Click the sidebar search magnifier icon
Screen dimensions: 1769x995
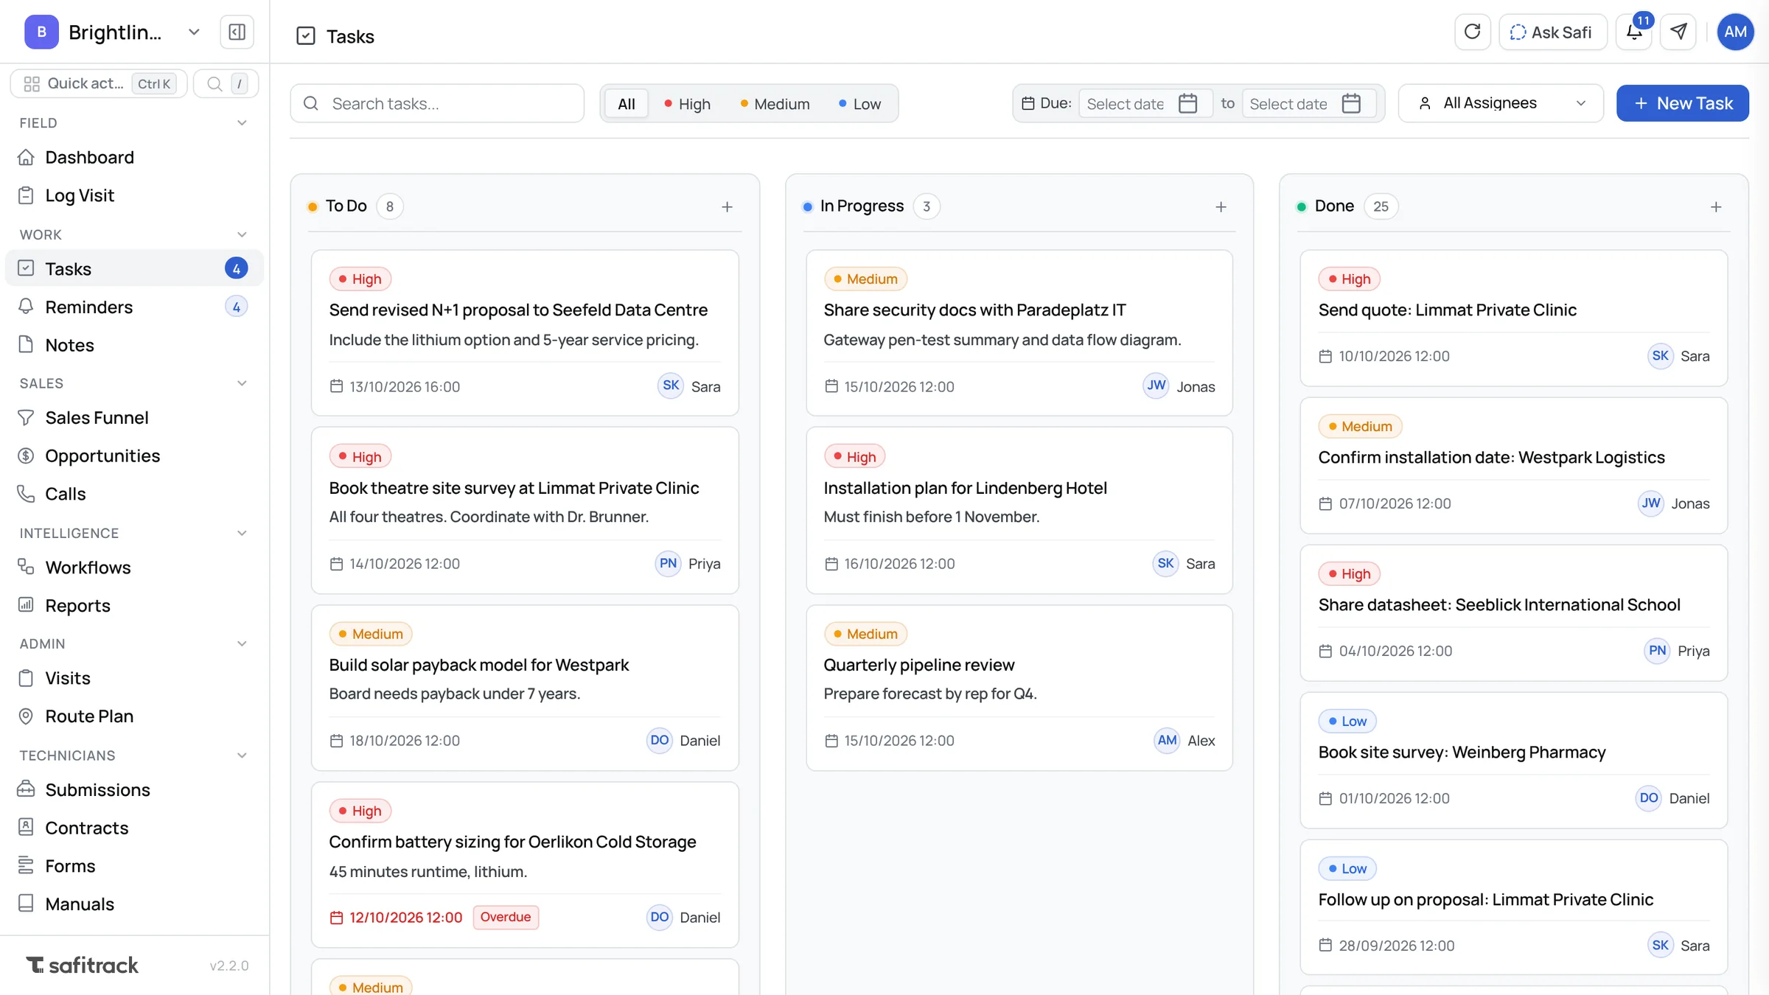click(214, 83)
